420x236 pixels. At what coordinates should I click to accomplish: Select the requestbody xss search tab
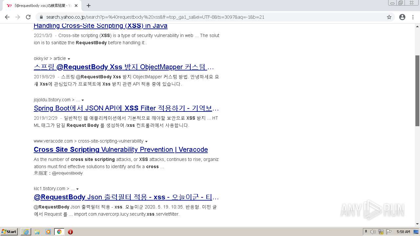click(x=42, y=6)
